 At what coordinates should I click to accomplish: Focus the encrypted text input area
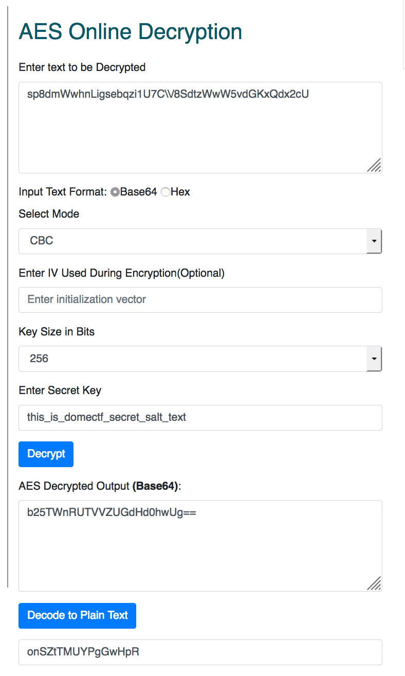point(200,128)
